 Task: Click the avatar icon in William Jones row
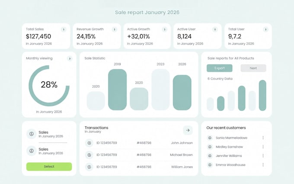pos(89,167)
